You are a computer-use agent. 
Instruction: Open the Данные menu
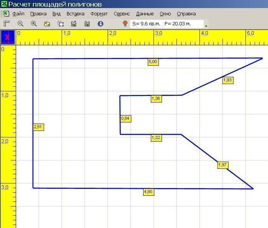(145, 14)
